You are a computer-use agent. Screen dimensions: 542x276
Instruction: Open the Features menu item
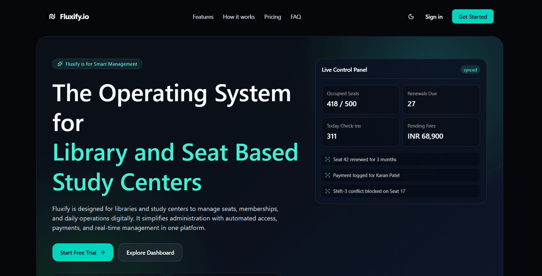tap(203, 17)
